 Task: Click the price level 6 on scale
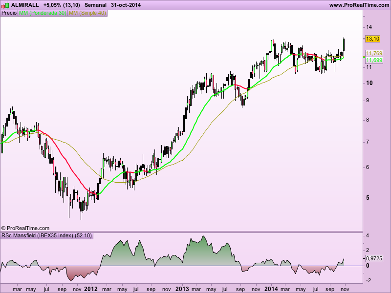(x=368, y=167)
